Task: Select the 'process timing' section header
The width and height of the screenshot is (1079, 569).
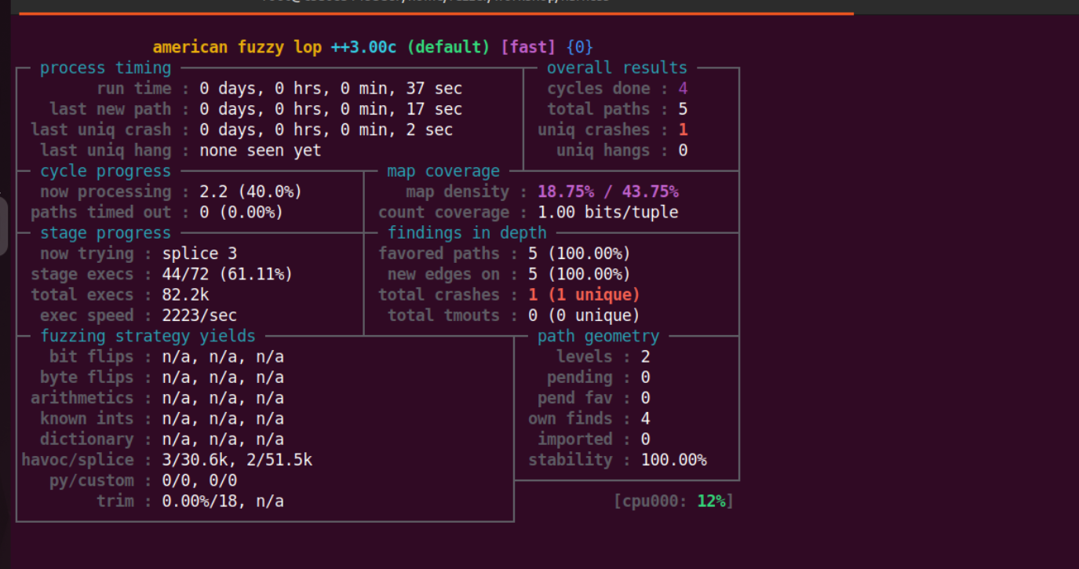Action: [x=105, y=68]
